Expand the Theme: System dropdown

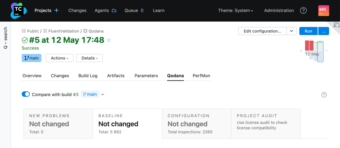[236, 11]
